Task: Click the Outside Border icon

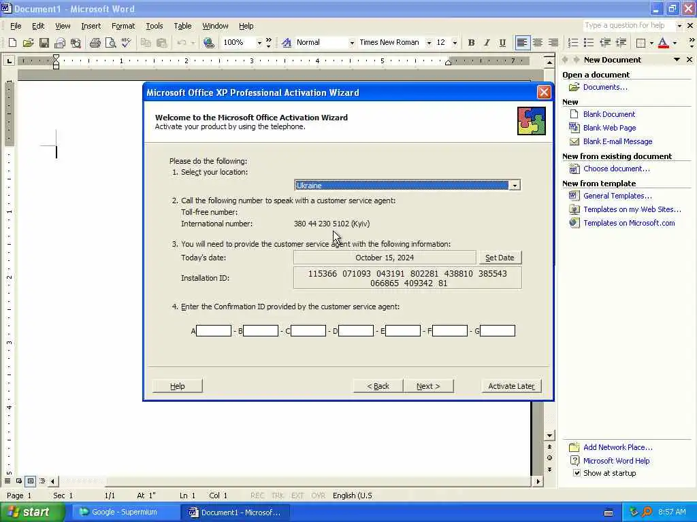Action: (641, 43)
